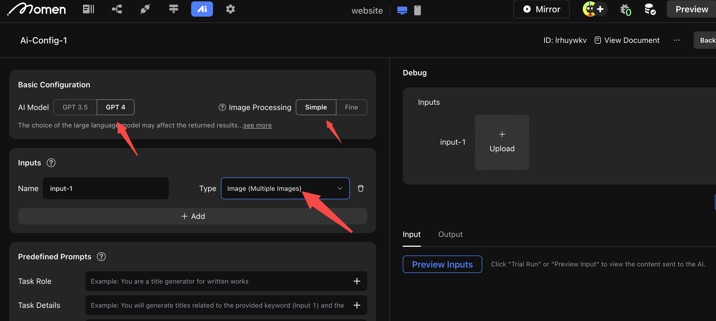
Task: Switch to the Output tab
Action: point(450,234)
